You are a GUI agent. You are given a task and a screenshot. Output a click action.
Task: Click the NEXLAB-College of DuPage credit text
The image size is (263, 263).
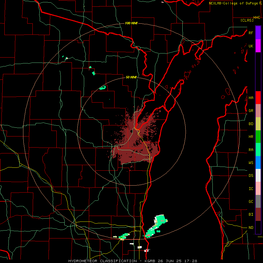click(x=233, y=3)
